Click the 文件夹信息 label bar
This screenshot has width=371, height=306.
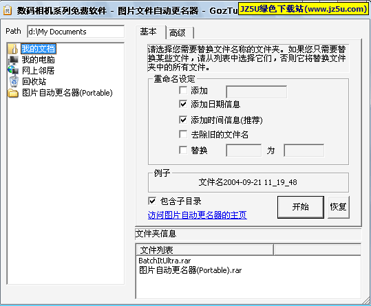coord(248,234)
